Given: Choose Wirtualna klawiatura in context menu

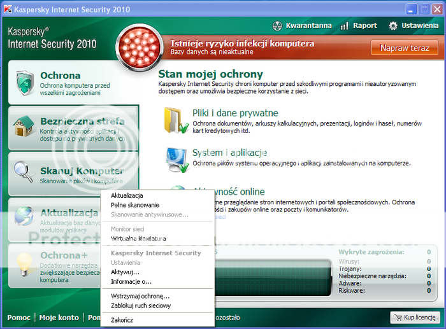Looking at the screenshot, I should click(x=157, y=239).
